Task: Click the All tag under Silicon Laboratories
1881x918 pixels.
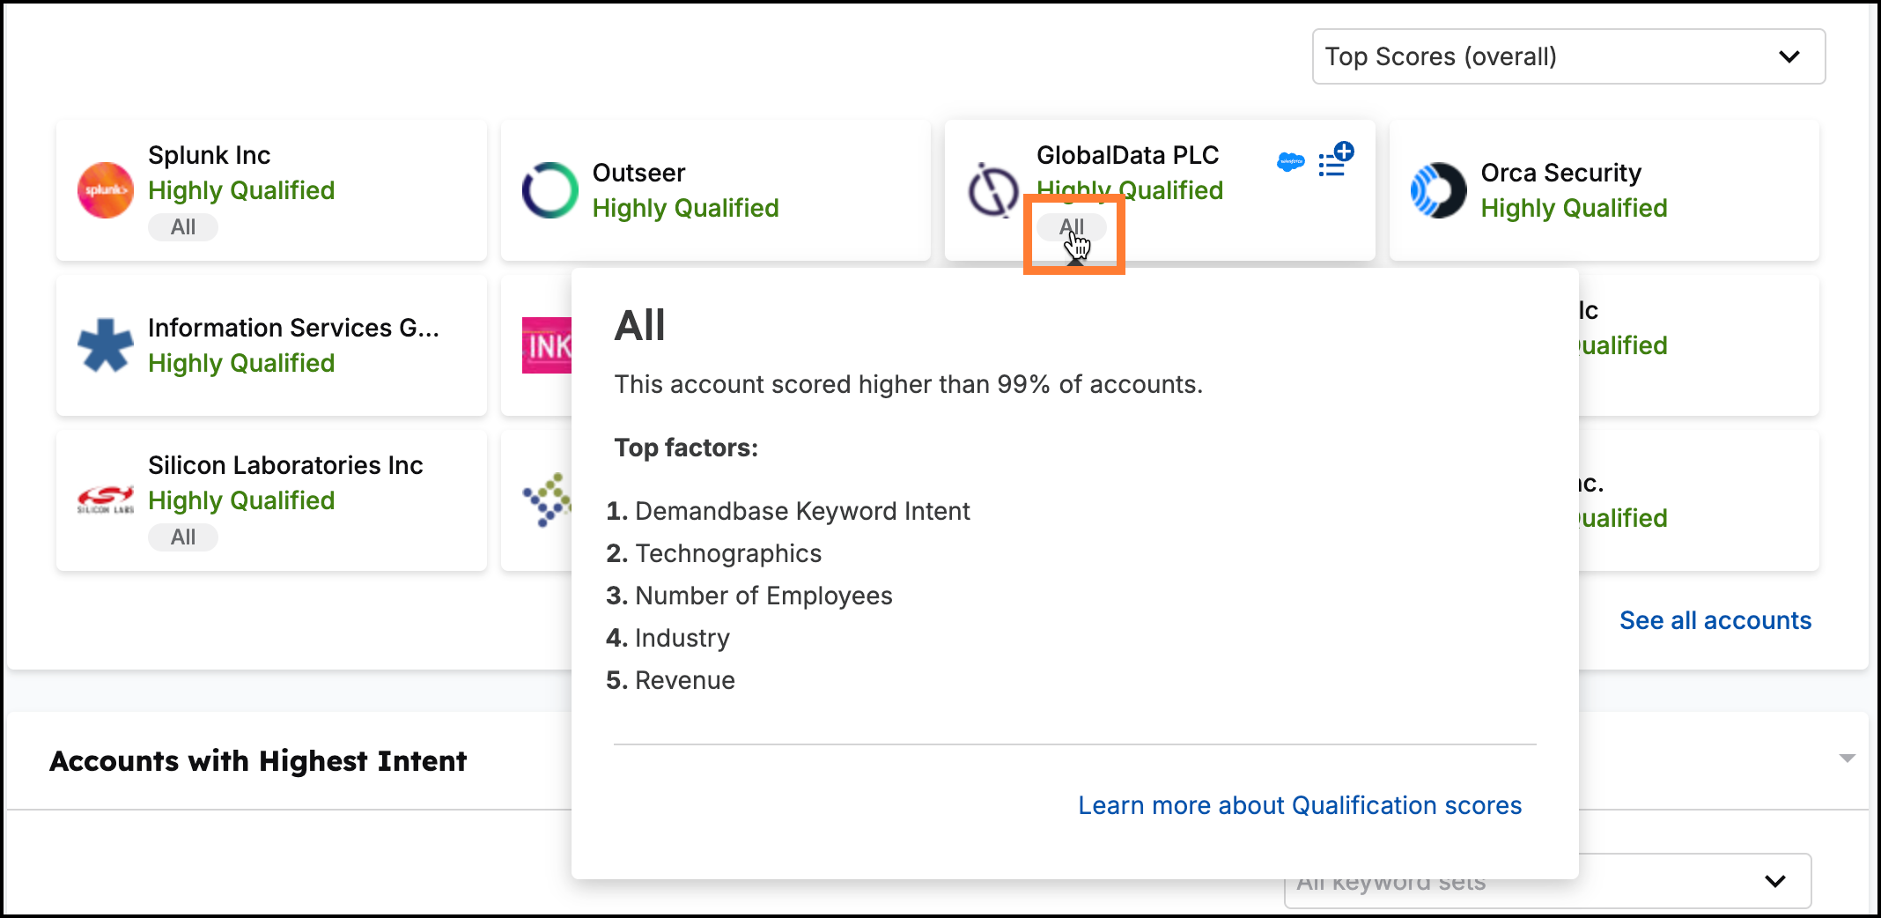Action: click(183, 537)
